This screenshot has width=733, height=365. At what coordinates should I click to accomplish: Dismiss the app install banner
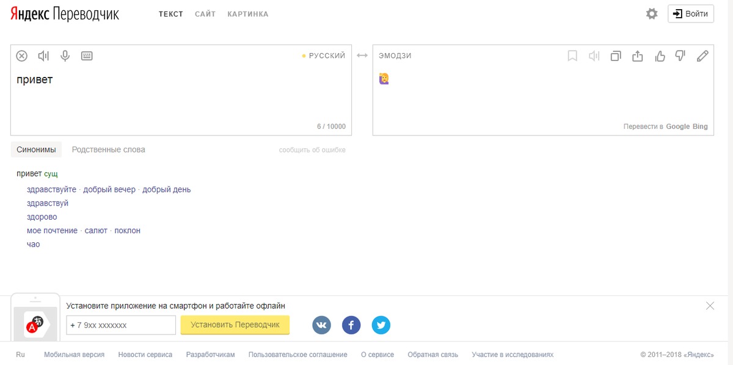point(710,306)
